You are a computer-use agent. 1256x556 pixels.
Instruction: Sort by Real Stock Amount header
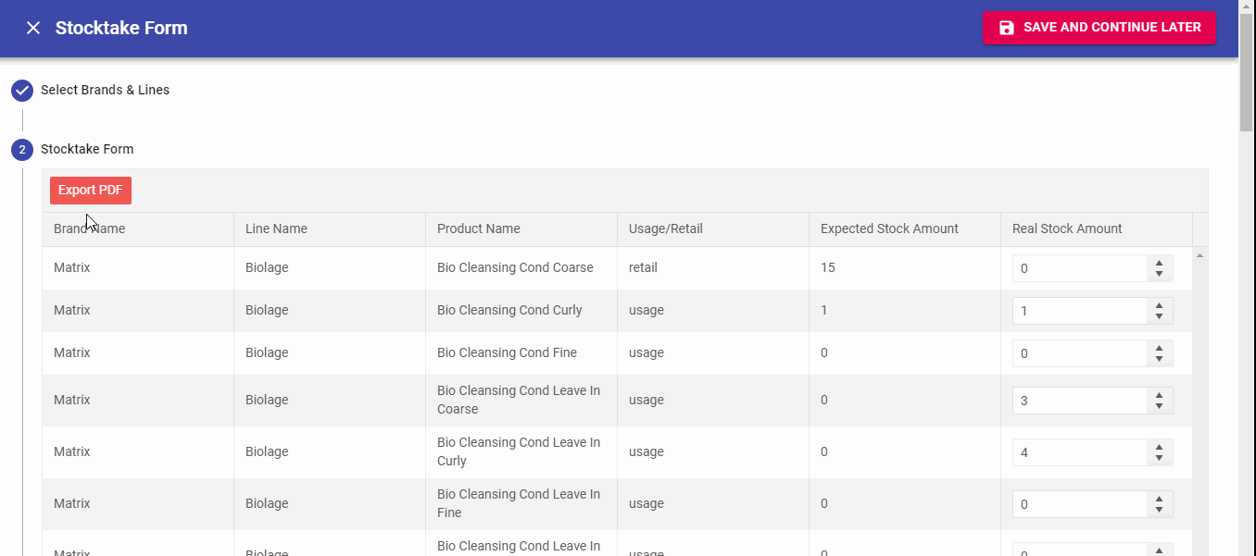coord(1097,229)
